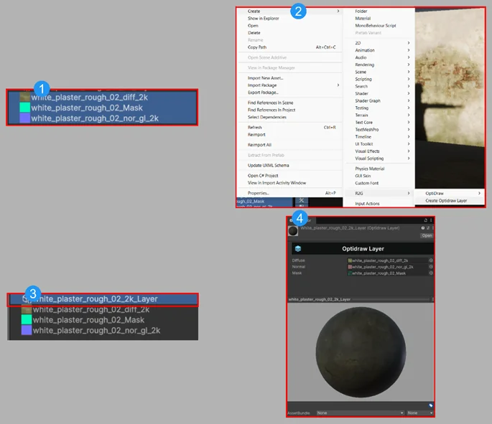Expand the 2D submenu

[379, 43]
